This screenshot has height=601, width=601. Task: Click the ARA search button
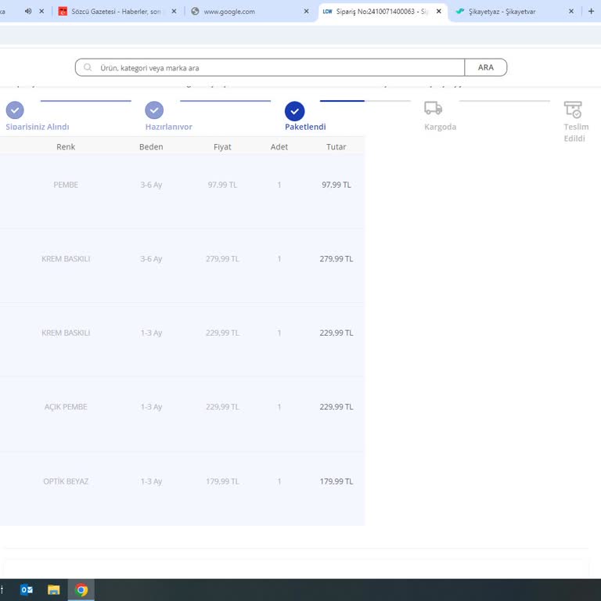[x=485, y=67]
